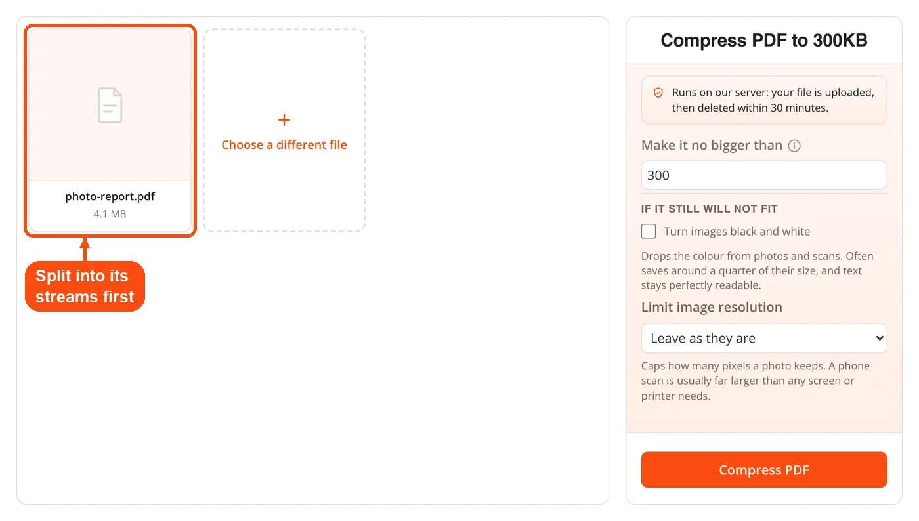Click the photo-report.pdf file name
Image resolution: width=919 pixels, height=521 pixels.
click(x=110, y=197)
